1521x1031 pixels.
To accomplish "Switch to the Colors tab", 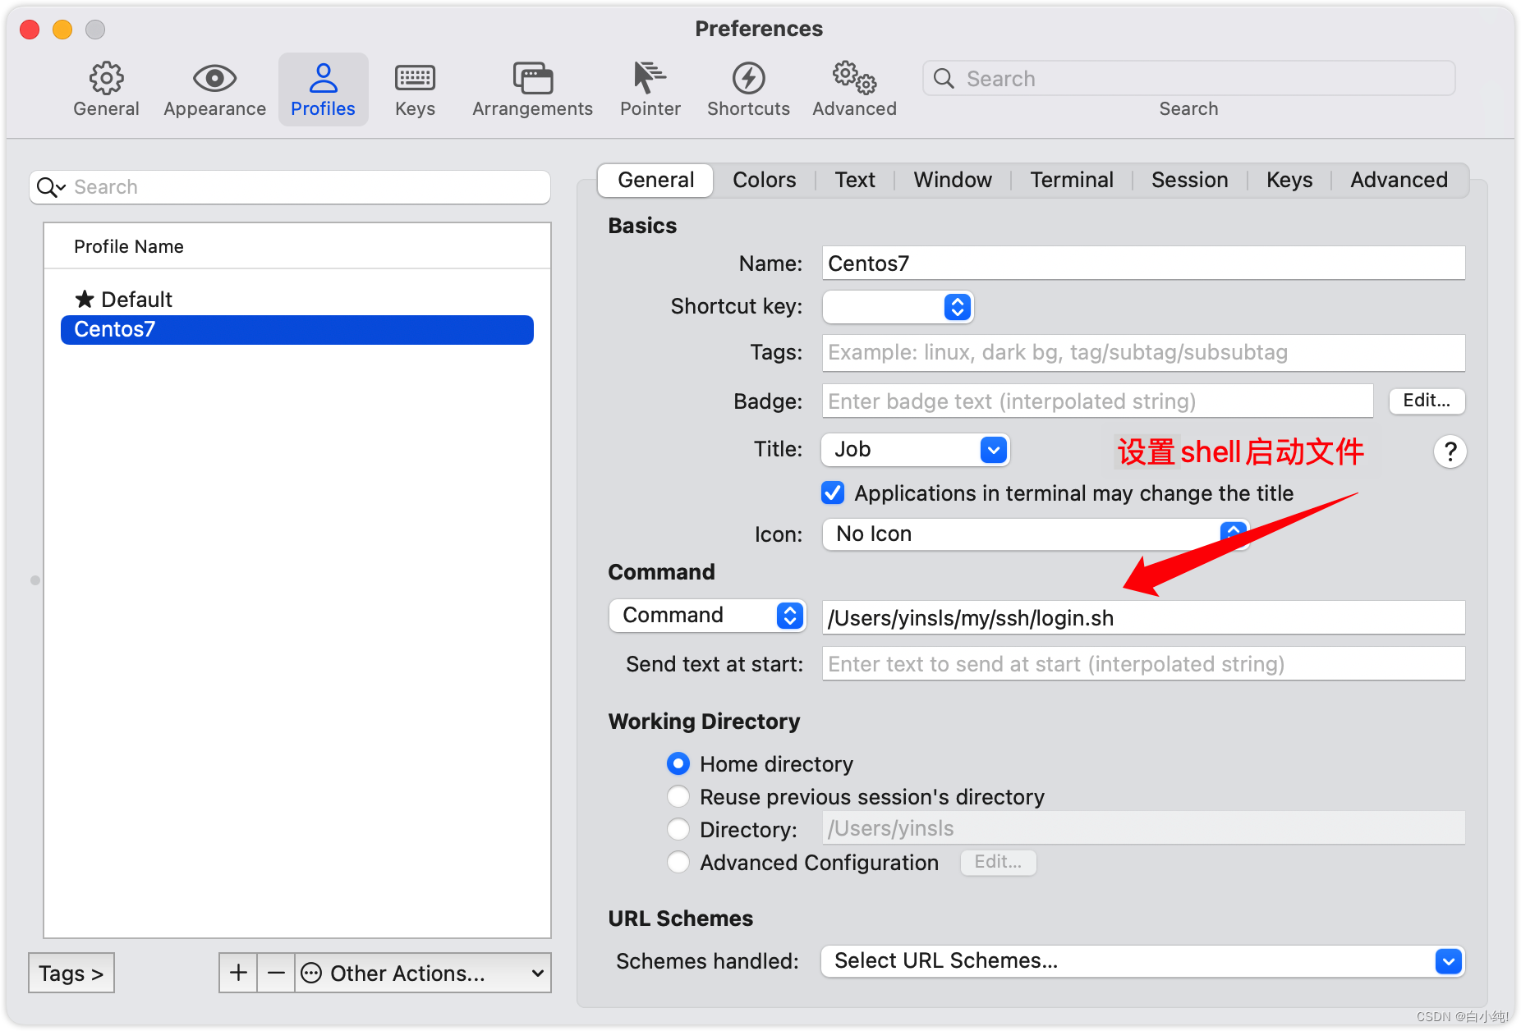I will 764,180.
